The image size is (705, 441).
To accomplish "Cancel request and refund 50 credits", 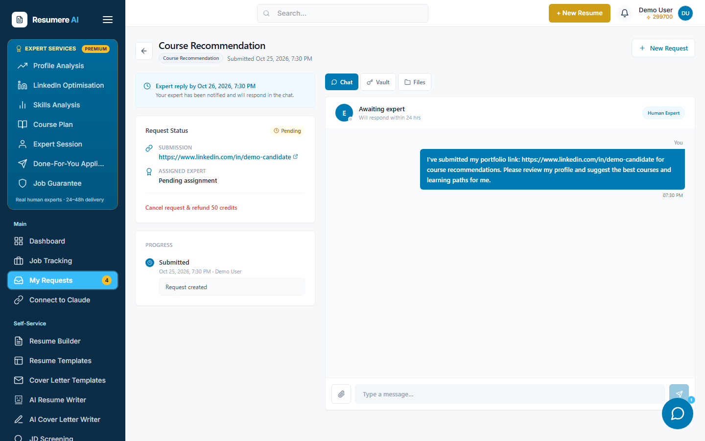I will pos(191,208).
